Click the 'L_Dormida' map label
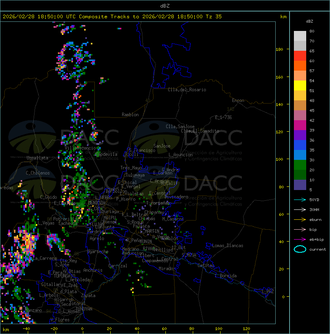The height and width of the screenshot is (334, 330). click(x=226, y=276)
